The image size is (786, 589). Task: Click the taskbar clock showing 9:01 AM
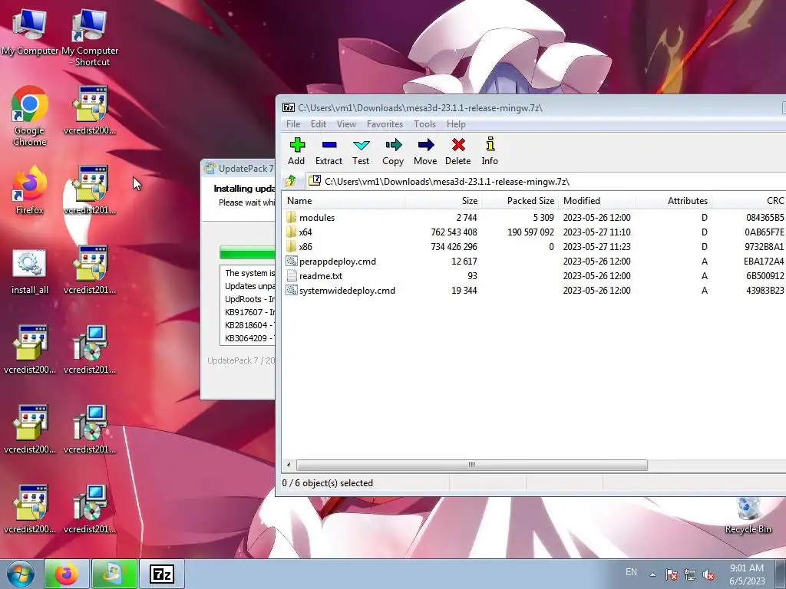[x=747, y=574]
